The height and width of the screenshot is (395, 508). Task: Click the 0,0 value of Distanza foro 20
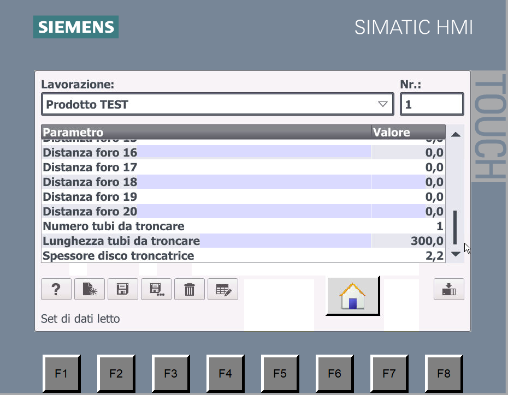click(434, 212)
